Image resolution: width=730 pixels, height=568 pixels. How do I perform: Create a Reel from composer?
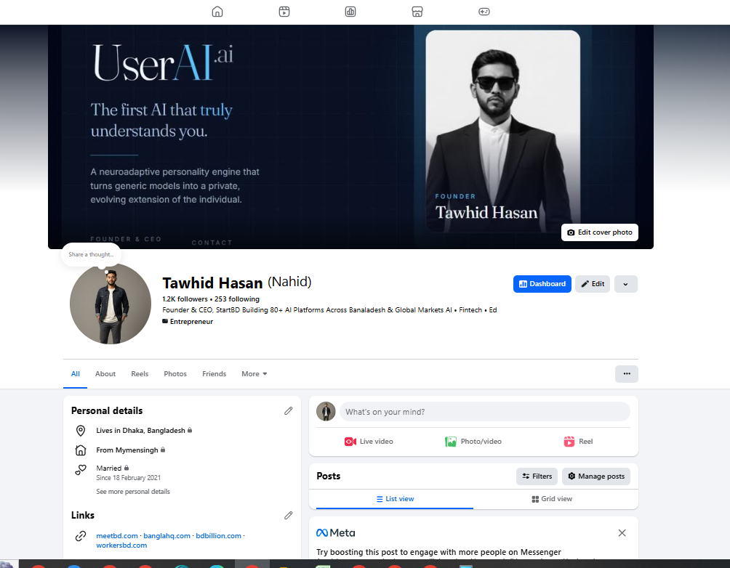point(578,442)
